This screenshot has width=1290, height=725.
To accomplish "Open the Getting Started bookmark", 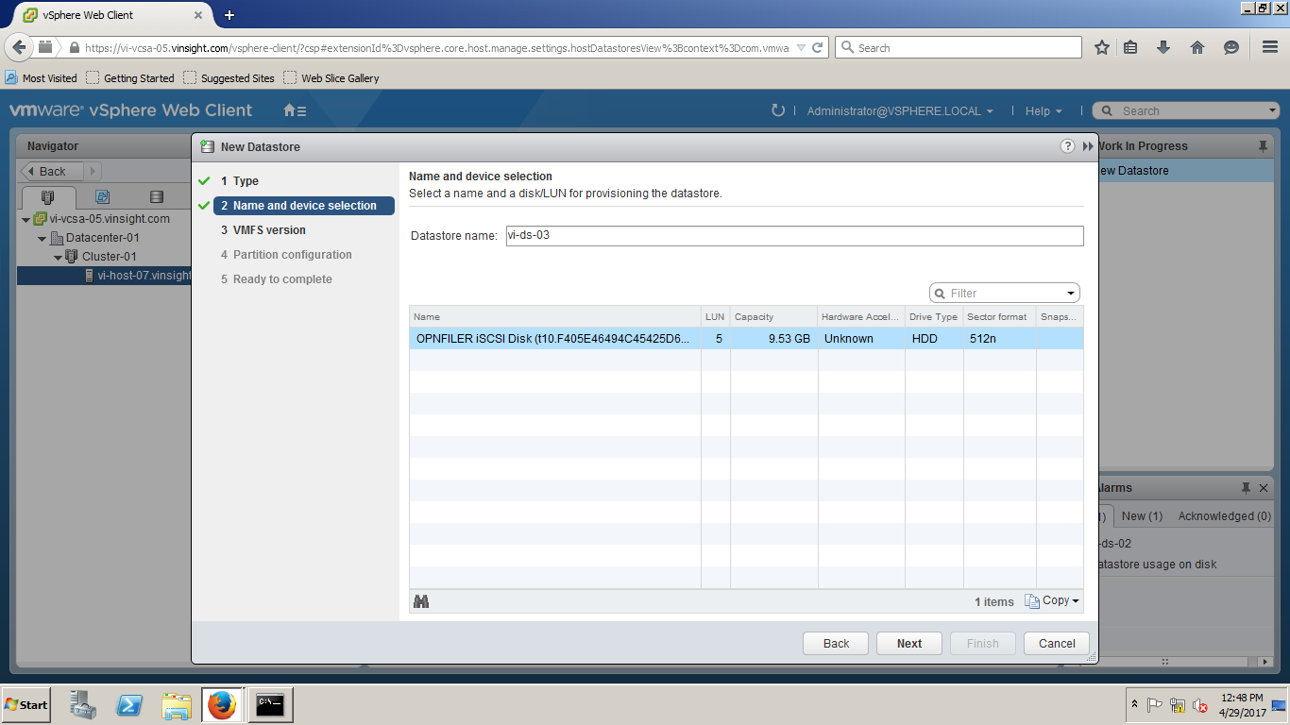I will pos(130,78).
